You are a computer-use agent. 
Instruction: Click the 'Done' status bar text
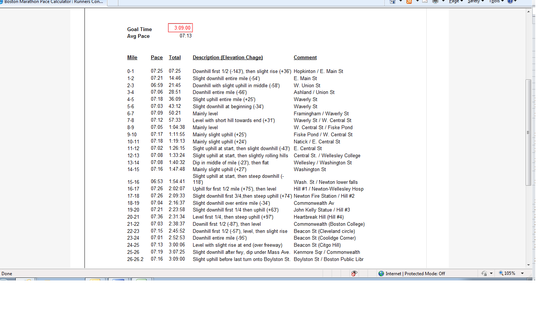[x=7, y=274]
